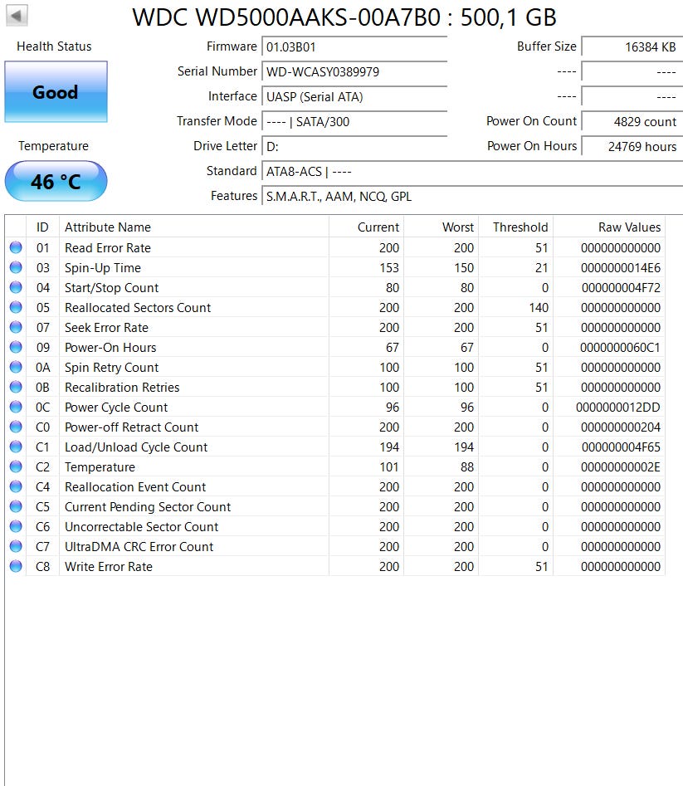683x786 pixels.
Task: Click raw value 0000000060C1
Action: click(x=621, y=348)
